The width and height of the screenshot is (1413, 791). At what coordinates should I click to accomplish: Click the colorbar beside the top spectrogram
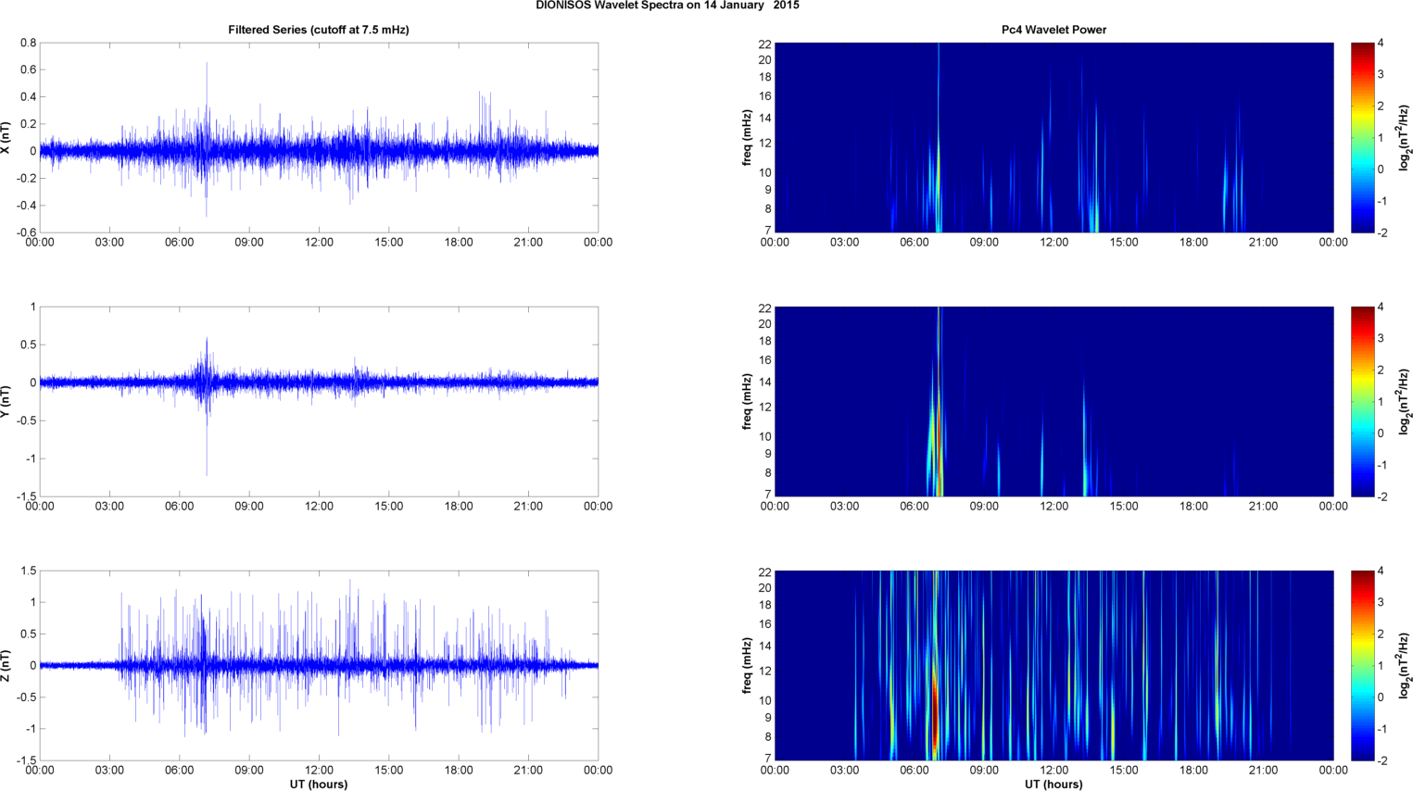click(1362, 137)
